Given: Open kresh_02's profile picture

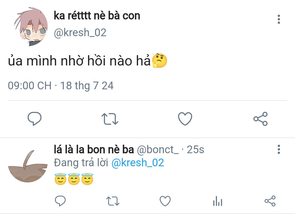Looking at the screenshot, I should point(31,27).
